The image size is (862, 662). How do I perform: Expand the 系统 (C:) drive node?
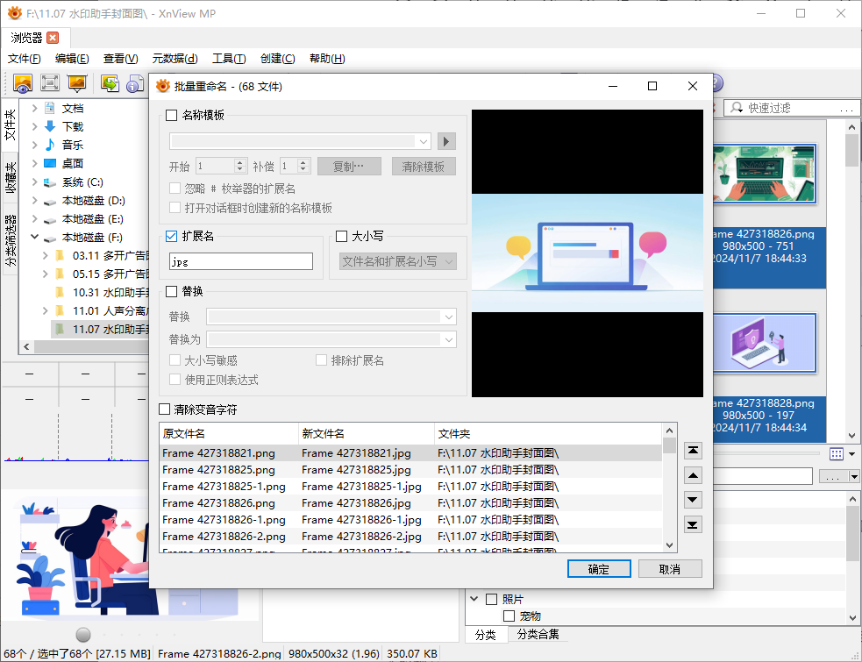pyautogui.click(x=34, y=182)
